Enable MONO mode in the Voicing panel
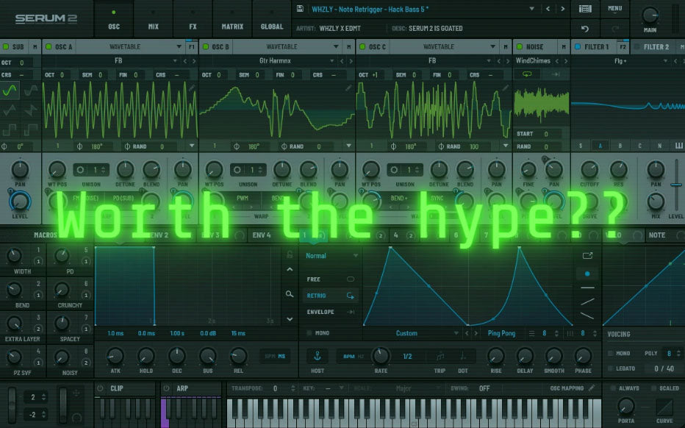 coord(611,353)
